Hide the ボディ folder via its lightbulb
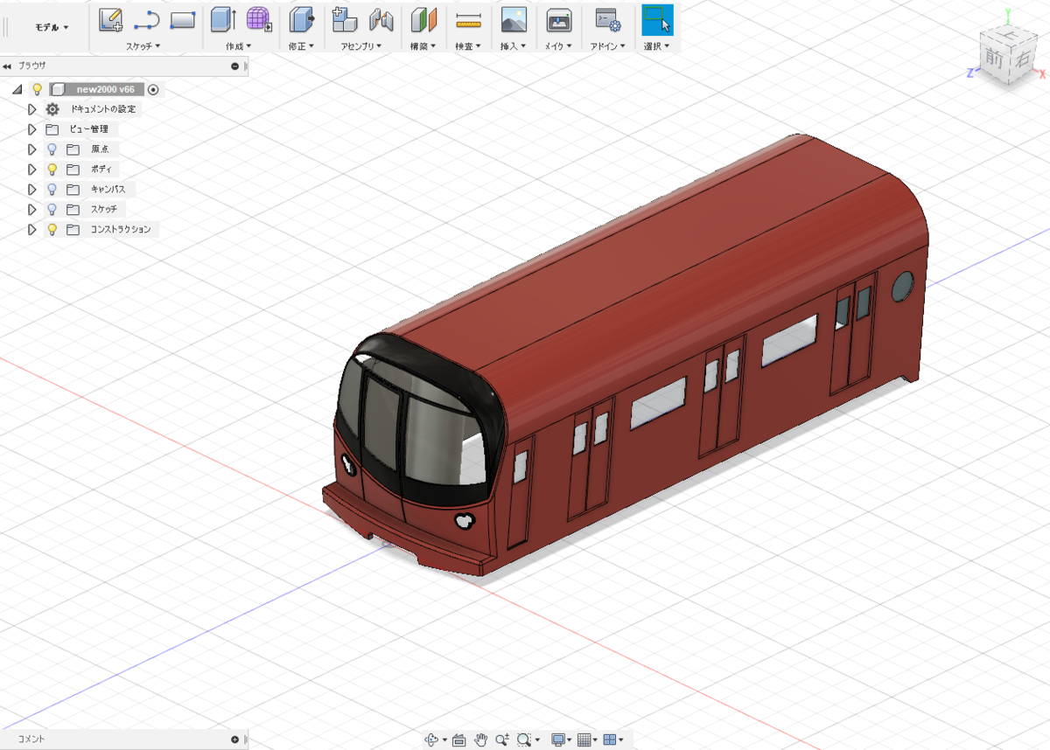Image resolution: width=1050 pixels, height=750 pixels. pos(52,170)
